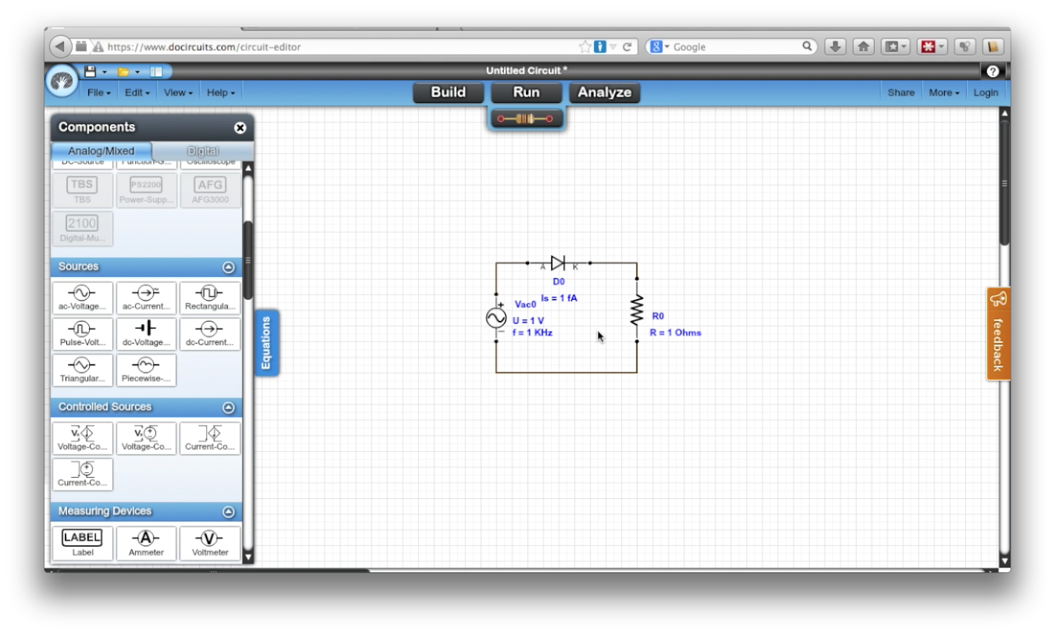Viewport: 1055px width, 634px height.
Task: Select the TBS instrument component
Action: pos(82,190)
